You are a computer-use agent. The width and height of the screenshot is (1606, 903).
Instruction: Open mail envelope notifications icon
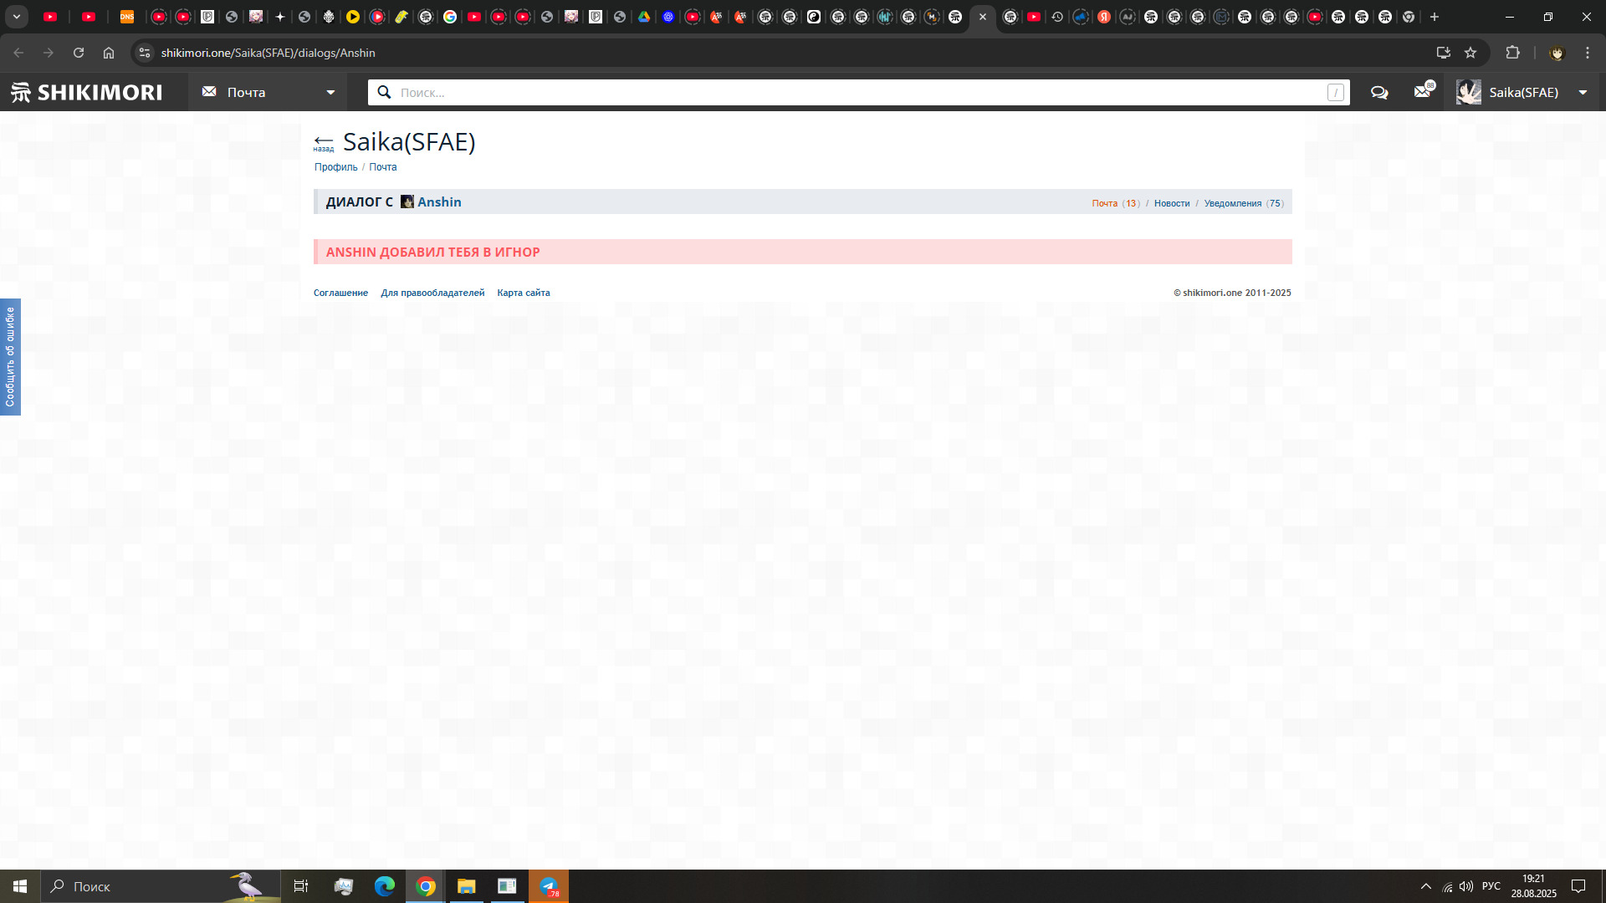tap(1422, 91)
